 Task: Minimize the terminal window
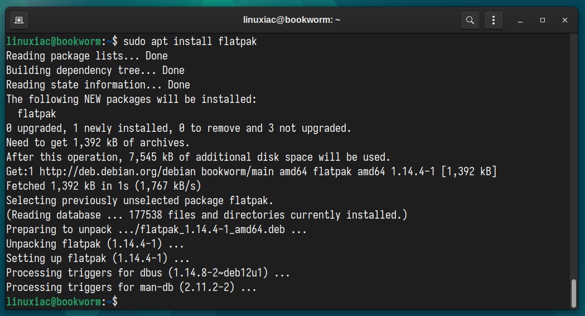point(520,20)
